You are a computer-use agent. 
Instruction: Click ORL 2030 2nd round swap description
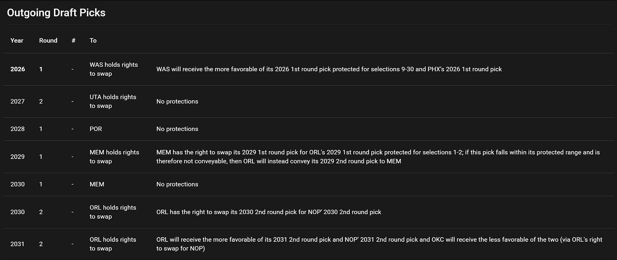point(269,212)
